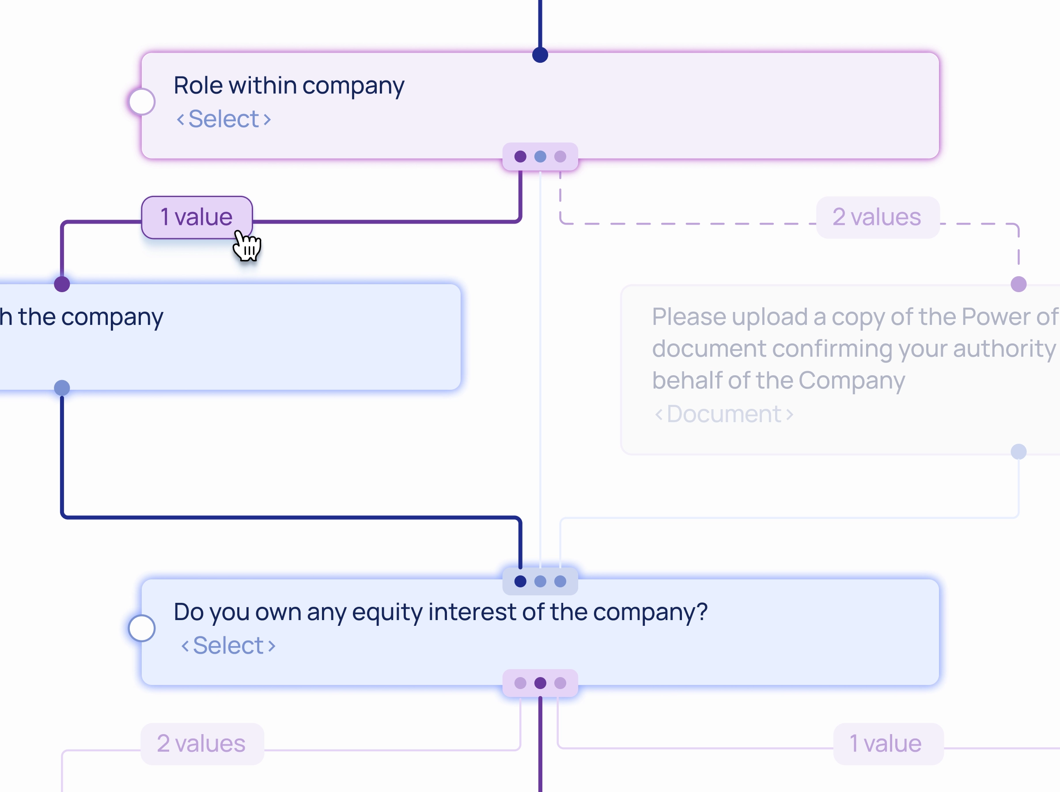Click the right purple dot on equity question handle

point(560,683)
